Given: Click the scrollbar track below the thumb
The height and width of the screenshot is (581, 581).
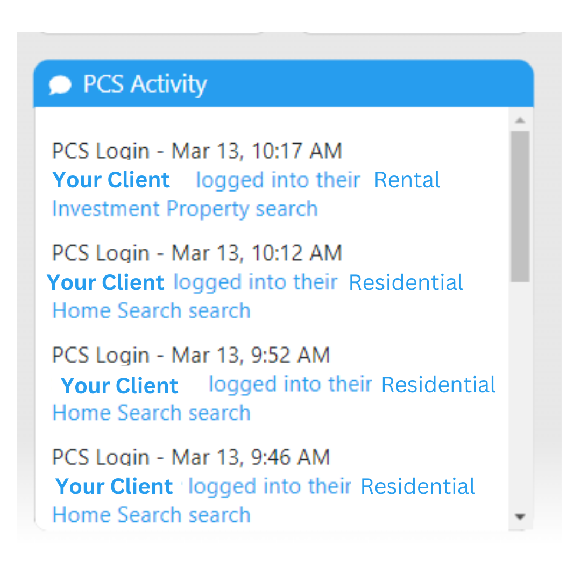Looking at the screenshot, I should [520, 396].
